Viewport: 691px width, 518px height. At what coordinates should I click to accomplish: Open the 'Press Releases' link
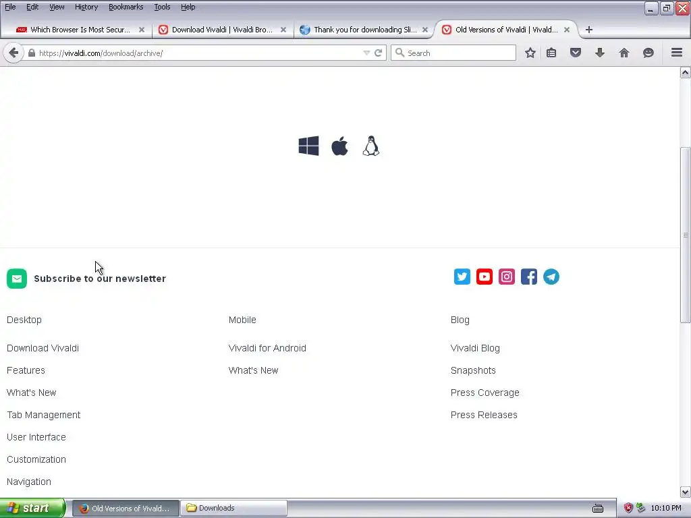[x=484, y=415]
